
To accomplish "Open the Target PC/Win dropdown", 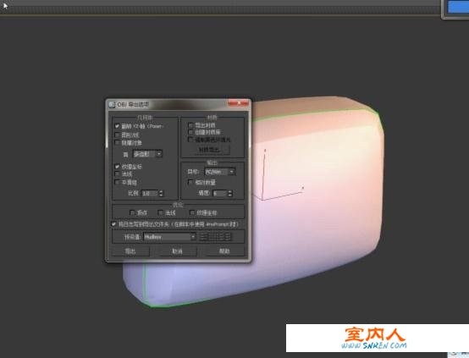I will pyautogui.click(x=220, y=172).
